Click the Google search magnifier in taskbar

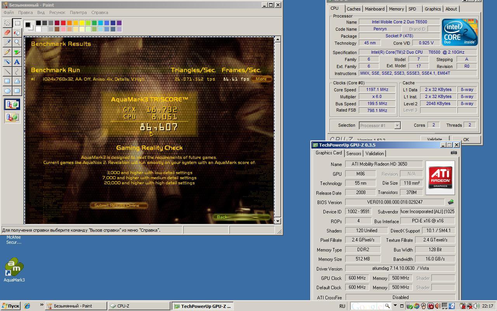click(387, 306)
